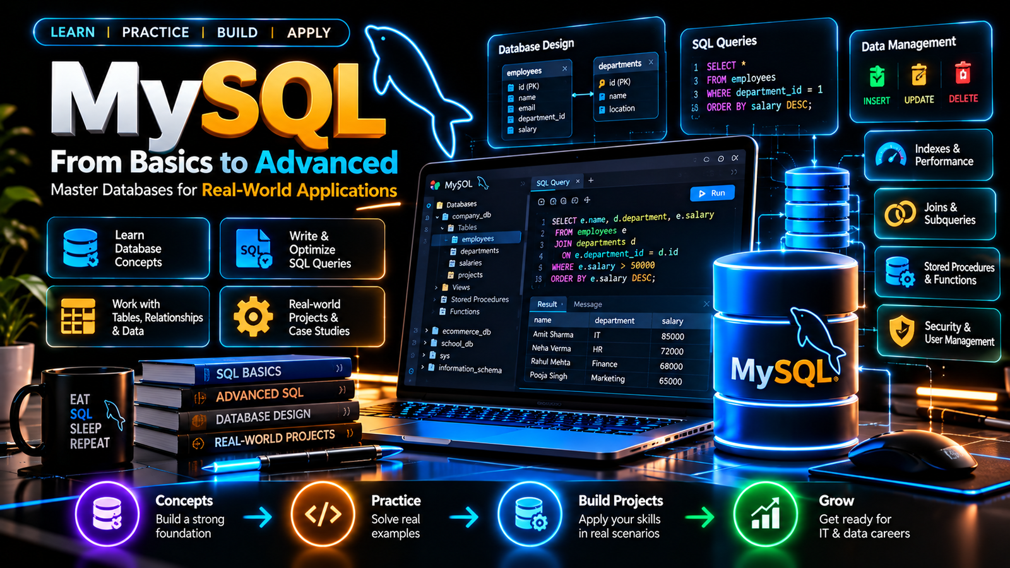Click APPLY in the top banner
The image size is (1010, 568).
coord(309,32)
